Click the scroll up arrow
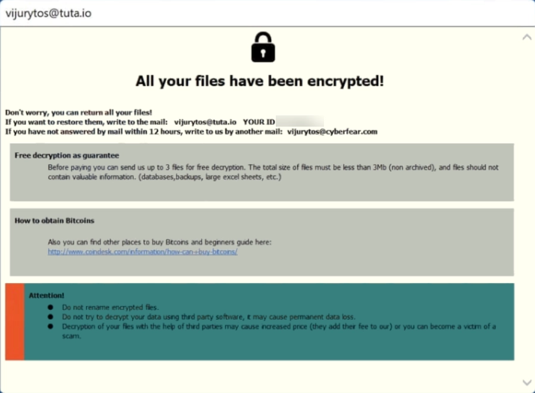This screenshot has height=393, width=535. 526,37
